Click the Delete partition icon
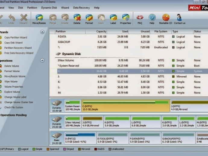Screen dimensions: 208x156 click(77, 17)
